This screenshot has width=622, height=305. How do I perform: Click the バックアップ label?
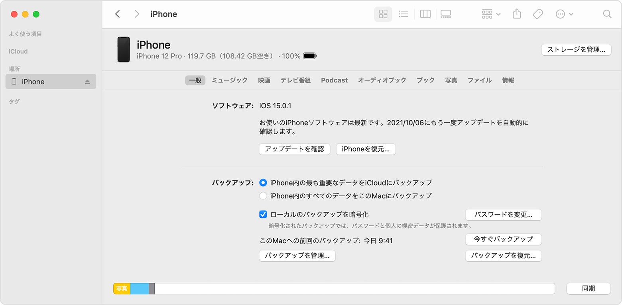pos(232,183)
